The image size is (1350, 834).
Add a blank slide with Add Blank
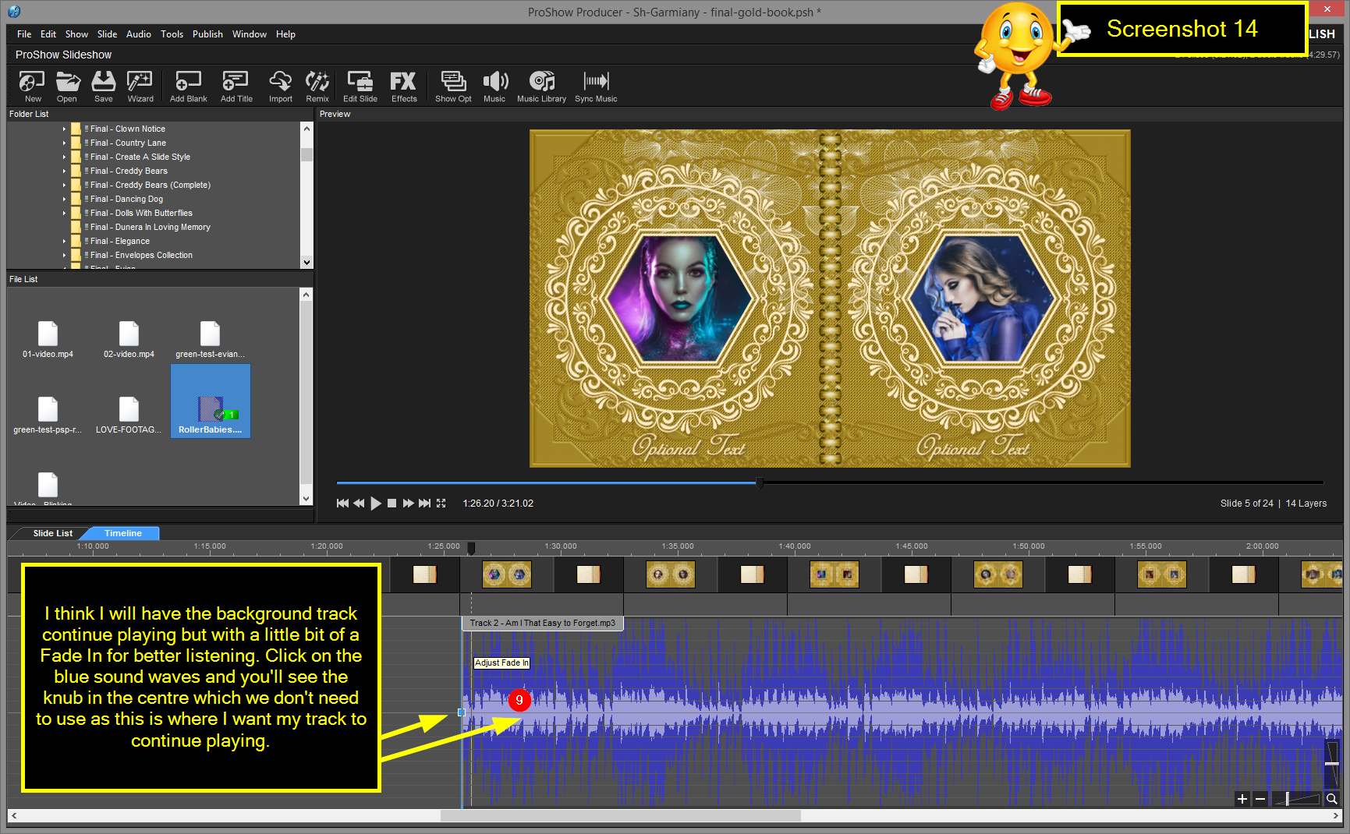[x=189, y=86]
